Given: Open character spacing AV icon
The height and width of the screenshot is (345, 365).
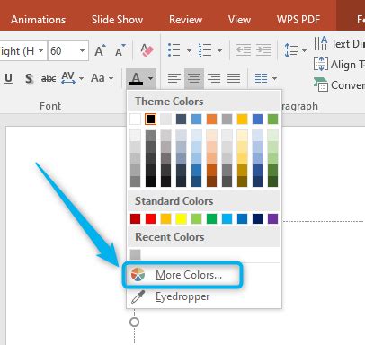Looking at the screenshot, I should (68, 78).
